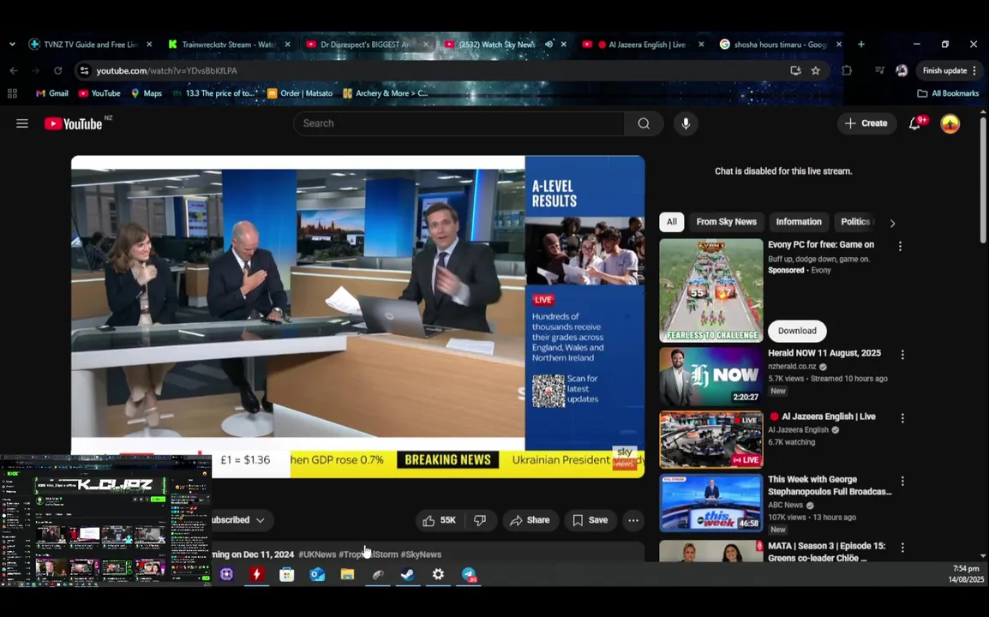
Task: Open the tab search dropdown arrow
Action: point(12,45)
